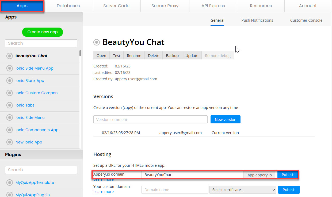
Task: Click the icon next to MyQuizAppTemplate plugin
Action: pyautogui.click(x=10, y=183)
